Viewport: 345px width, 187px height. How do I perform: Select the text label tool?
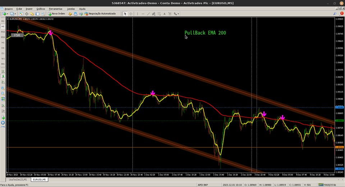pos(170,14)
